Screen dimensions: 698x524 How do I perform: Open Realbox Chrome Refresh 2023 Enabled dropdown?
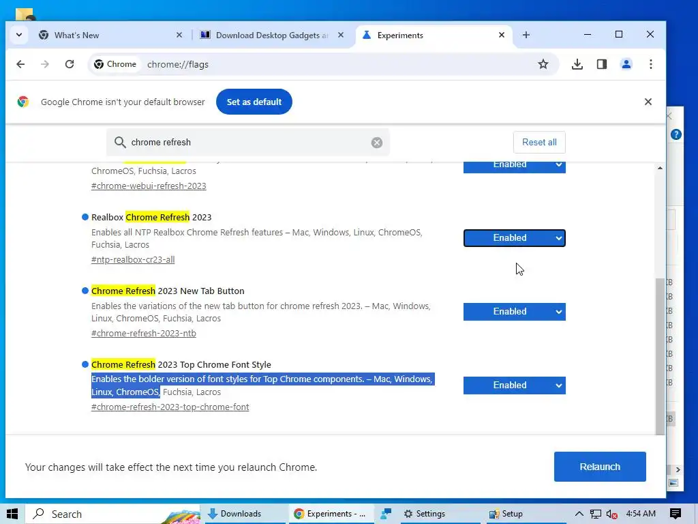[x=514, y=238]
